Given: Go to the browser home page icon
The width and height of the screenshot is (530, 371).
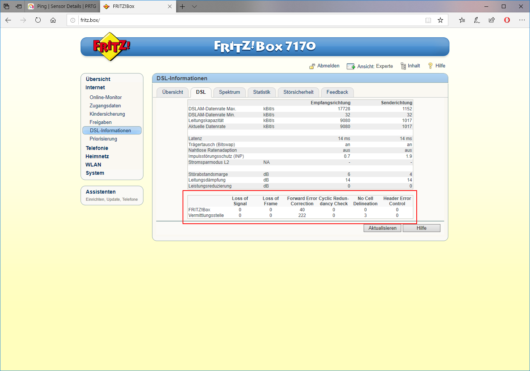Looking at the screenshot, I should (53, 20).
